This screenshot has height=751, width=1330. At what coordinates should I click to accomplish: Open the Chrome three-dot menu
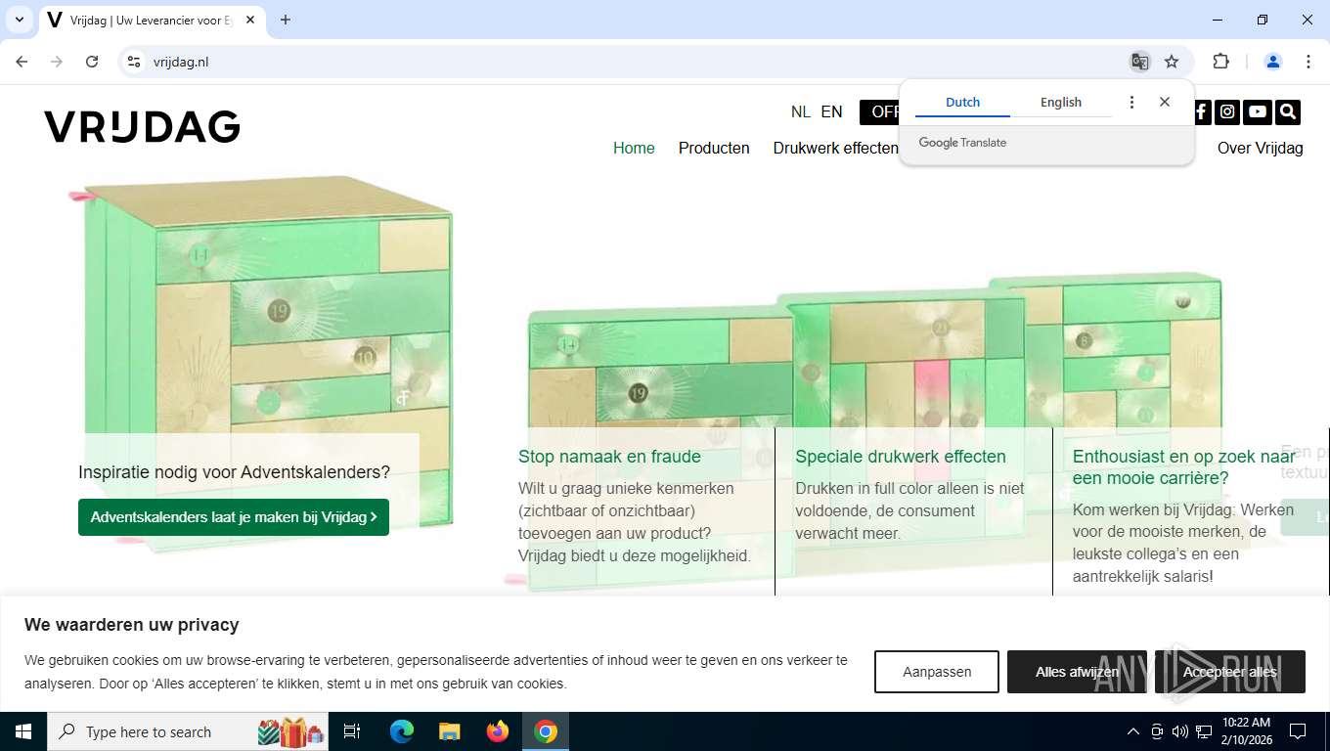click(x=1308, y=62)
